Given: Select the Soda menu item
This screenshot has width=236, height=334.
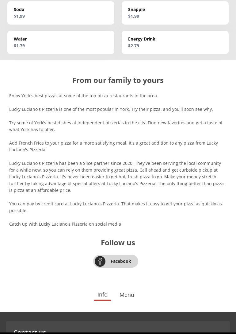Looking at the screenshot, I should pyautogui.click(x=61, y=13).
